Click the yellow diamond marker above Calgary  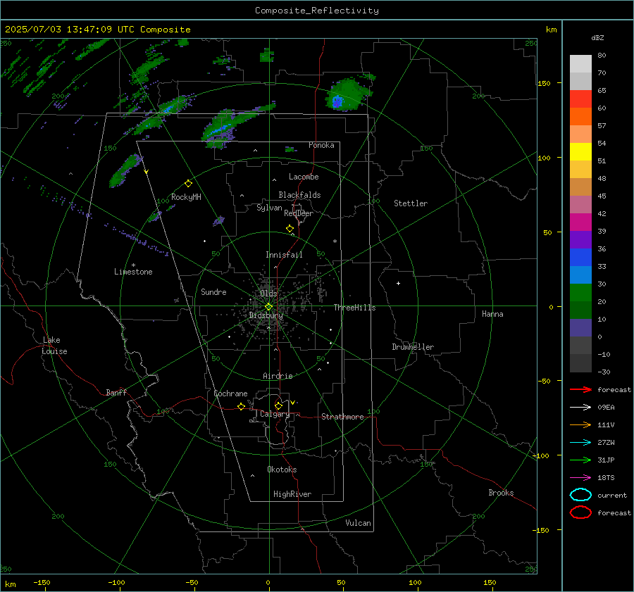(278, 405)
